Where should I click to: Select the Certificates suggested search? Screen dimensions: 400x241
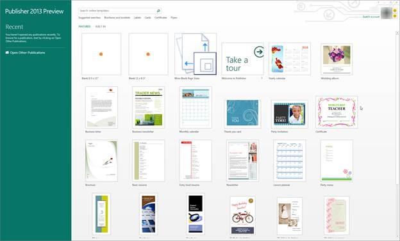tap(161, 17)
